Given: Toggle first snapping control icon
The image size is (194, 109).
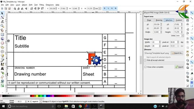Looking at the screenshot, I should pyautogui.click(x=104, y=8).
